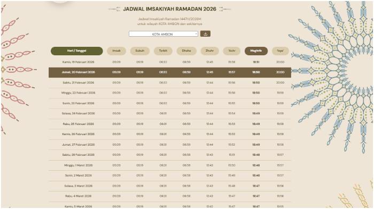The image size is (374, 209).
Task: Select the Imsak column pill
Action: click(116, 51)
